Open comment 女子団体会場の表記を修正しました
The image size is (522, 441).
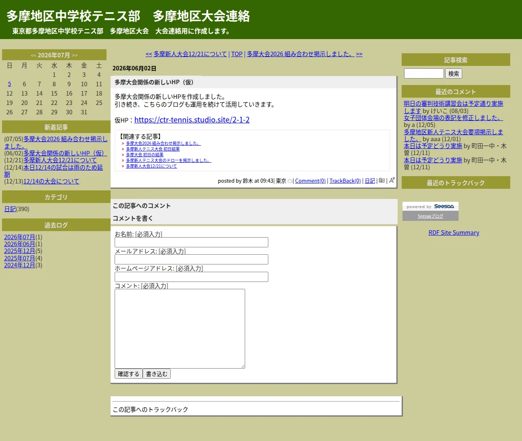(453, 118)
